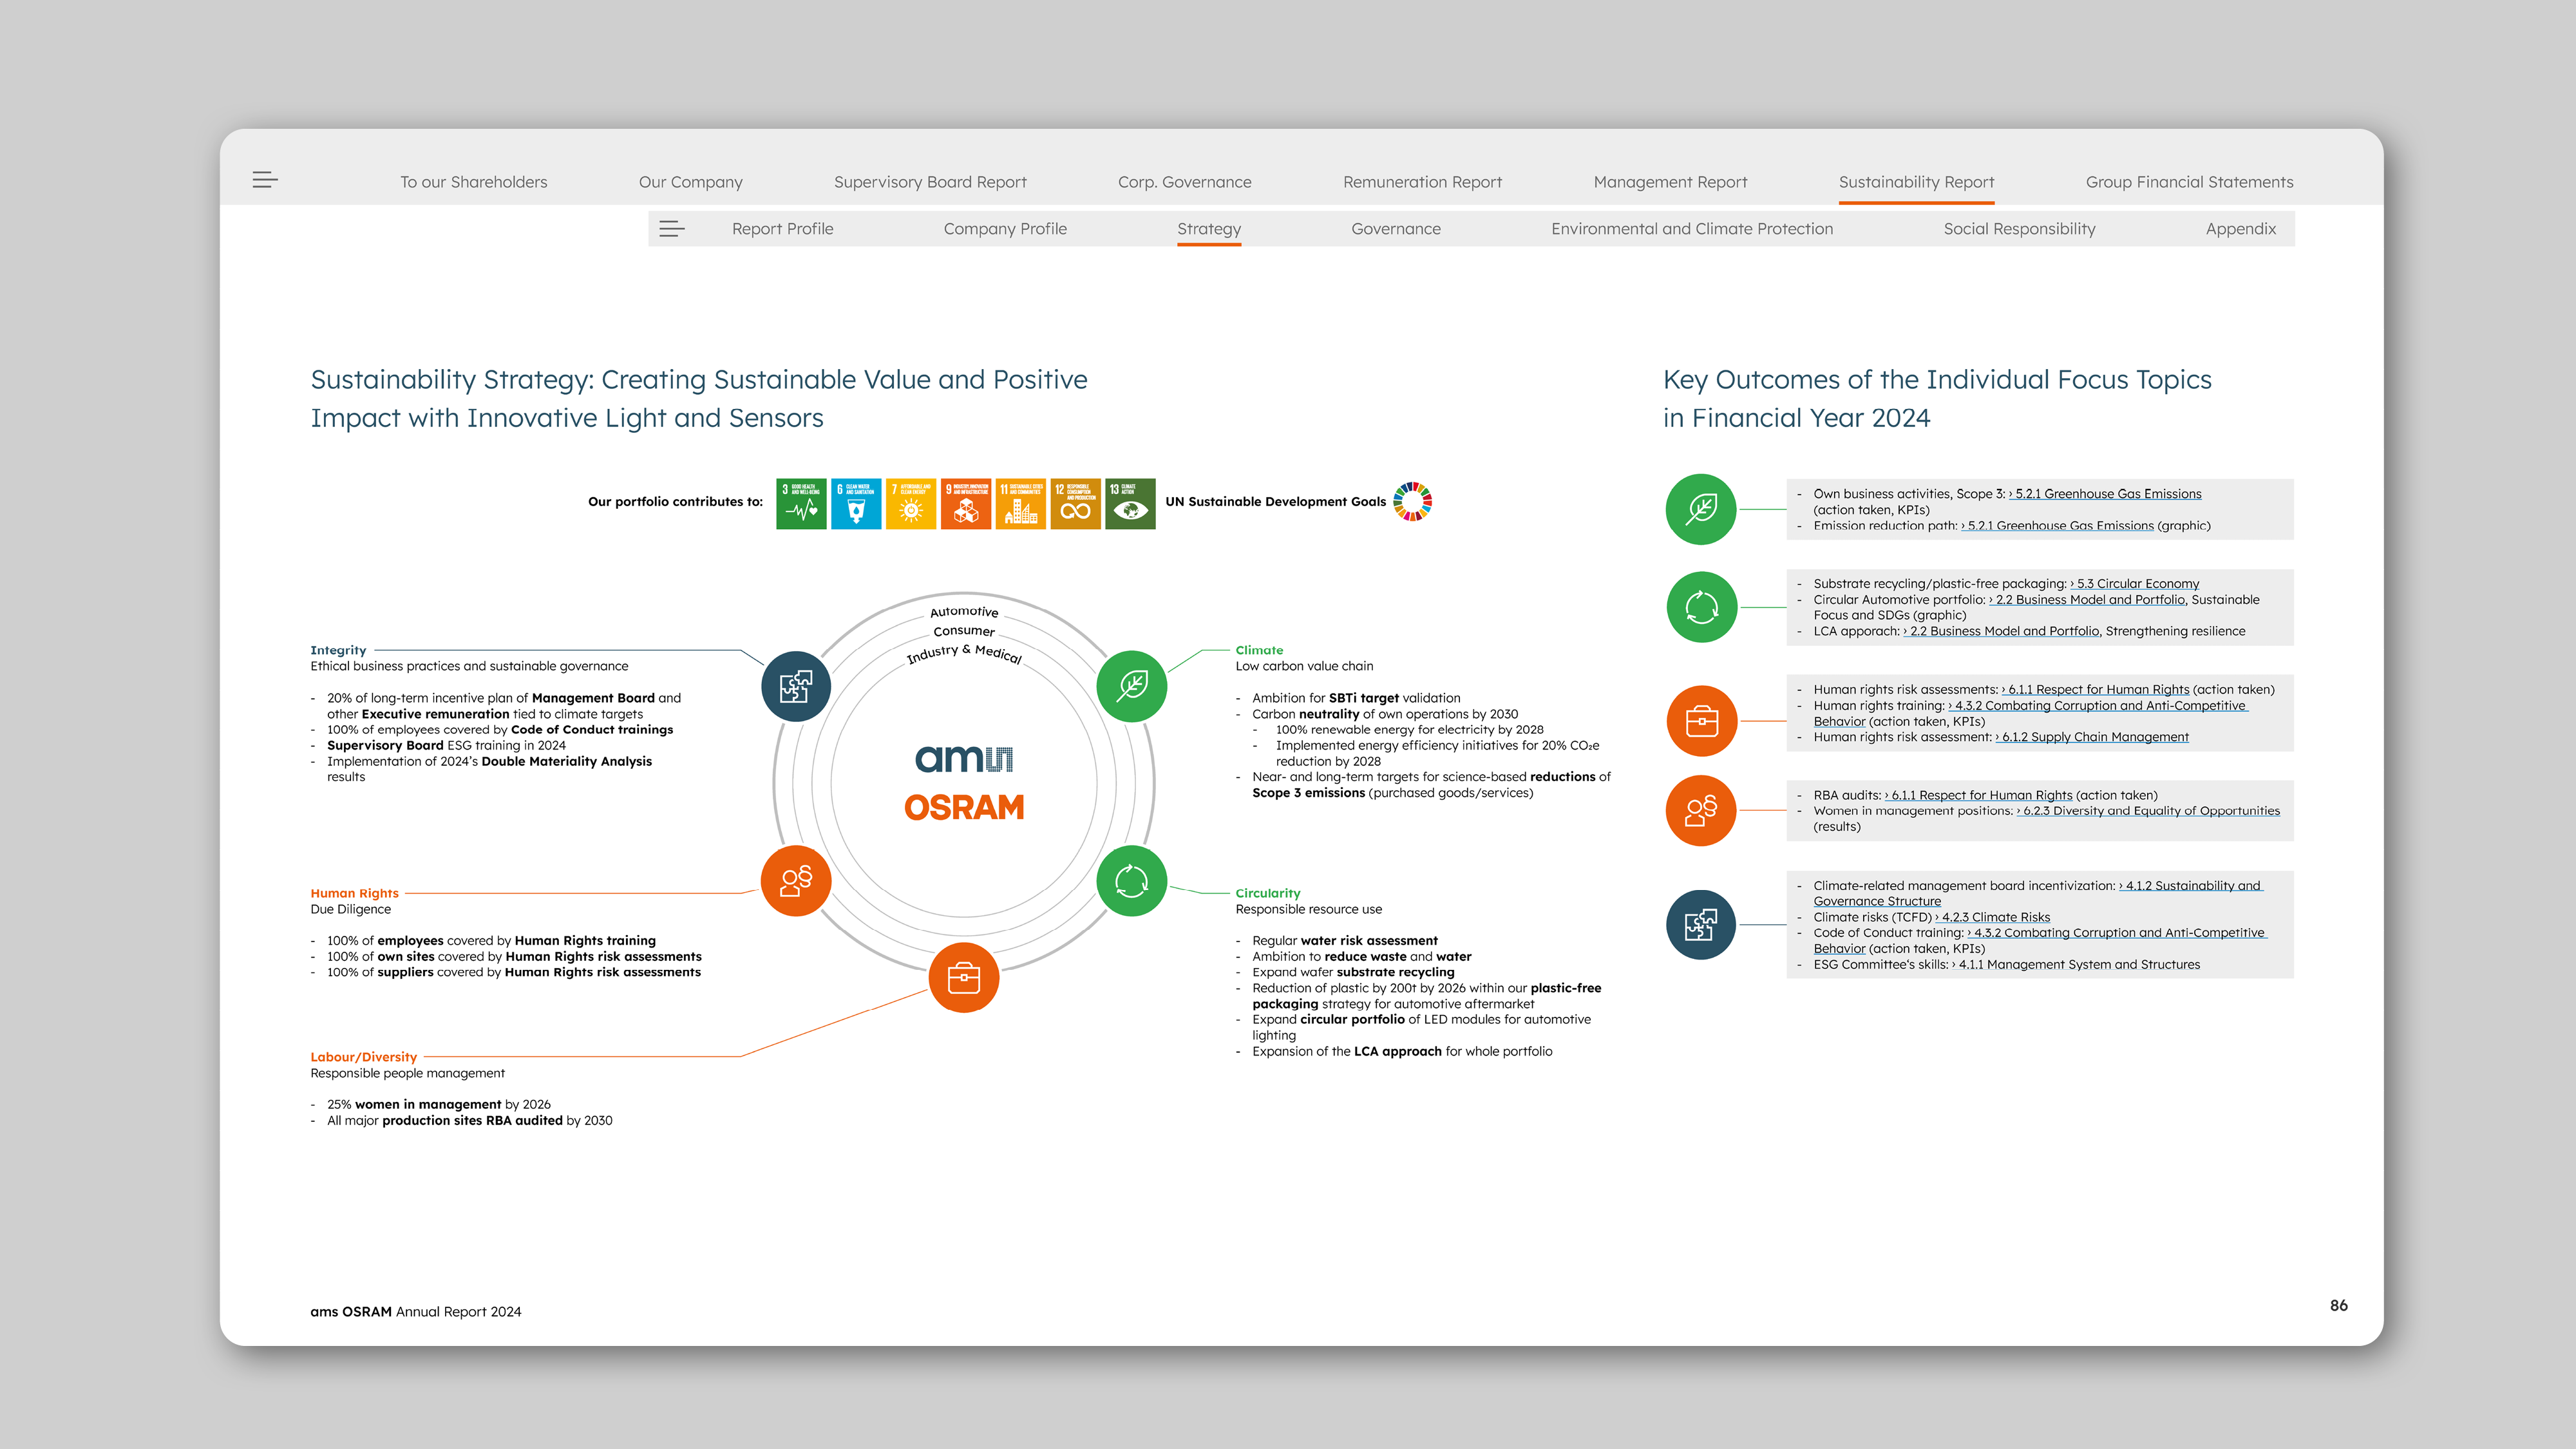This screenshot has height=1449, width=2576.
Task: Open Group Financial Statements tab
Action: coord(2189,182)
